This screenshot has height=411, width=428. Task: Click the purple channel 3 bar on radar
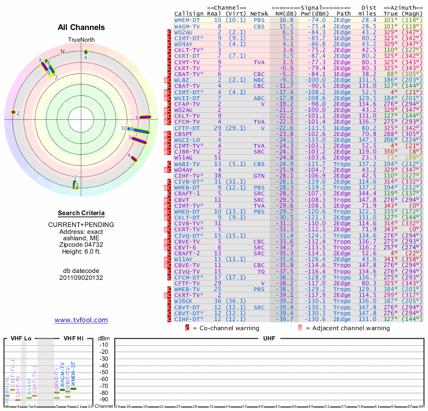(x=139, y=140)
